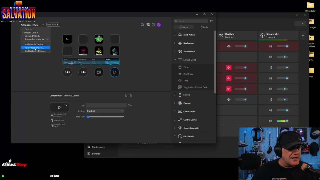Unmute the bottommost red muted Chat Mix channel

point(229,89)
